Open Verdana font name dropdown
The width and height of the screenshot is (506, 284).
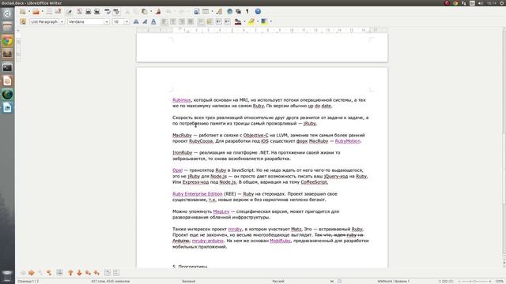(107, 21)
